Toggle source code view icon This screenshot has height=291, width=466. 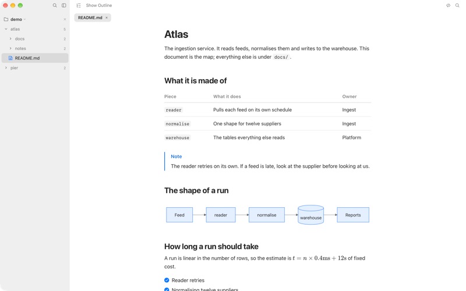pyautogui.click(x=448, y=5)
